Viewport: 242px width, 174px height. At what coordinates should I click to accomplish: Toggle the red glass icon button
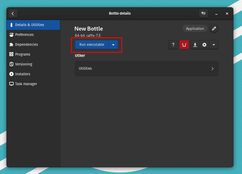[x=184, y=45]
